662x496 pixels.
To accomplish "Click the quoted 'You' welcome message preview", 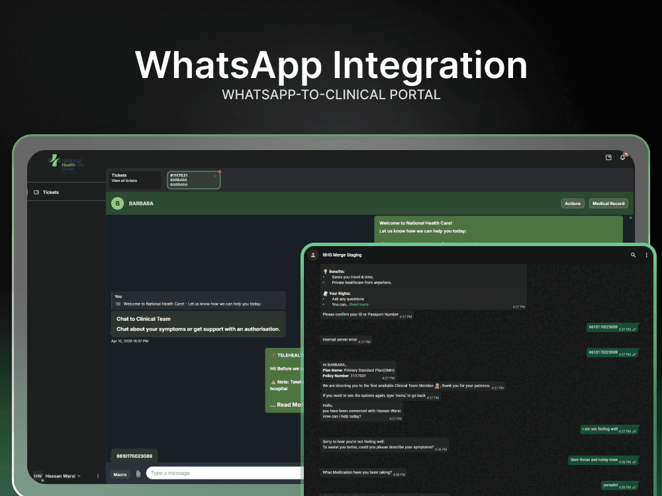I will click(x=199, y=300).
